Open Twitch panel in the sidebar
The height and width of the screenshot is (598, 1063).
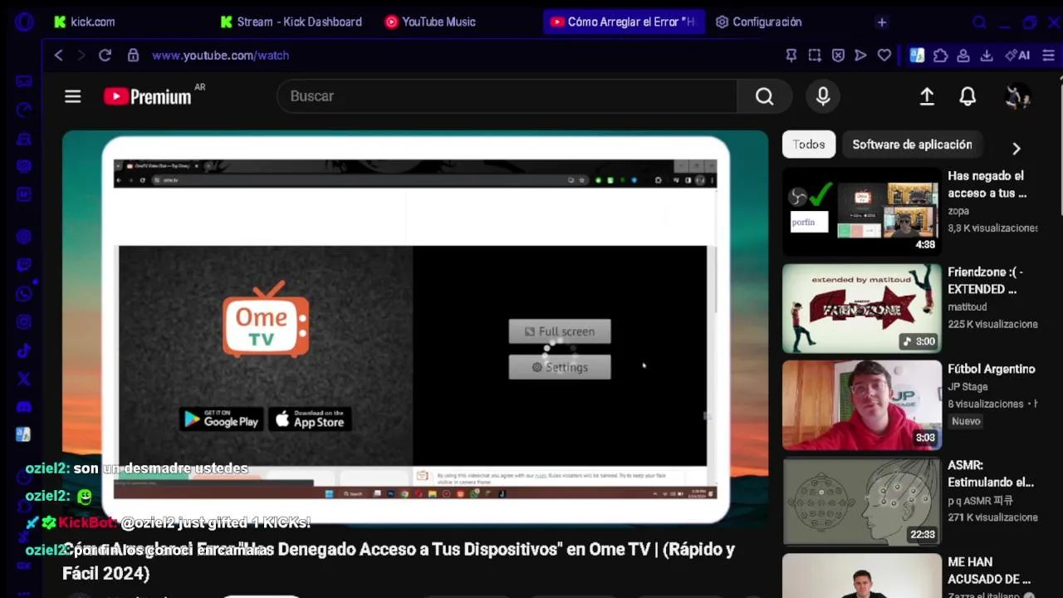24,265
